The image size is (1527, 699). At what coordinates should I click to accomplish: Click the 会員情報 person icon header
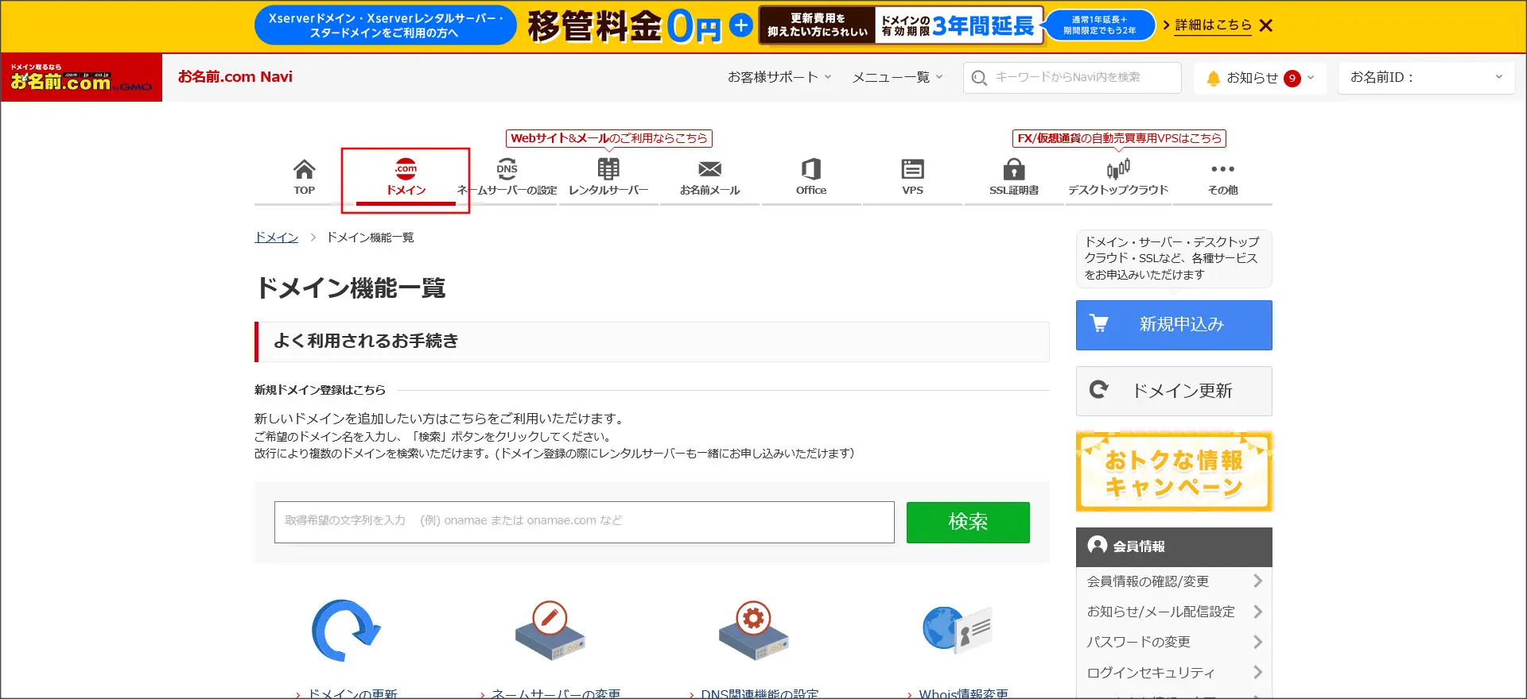pyautogui.click(x=1098, y=545)
